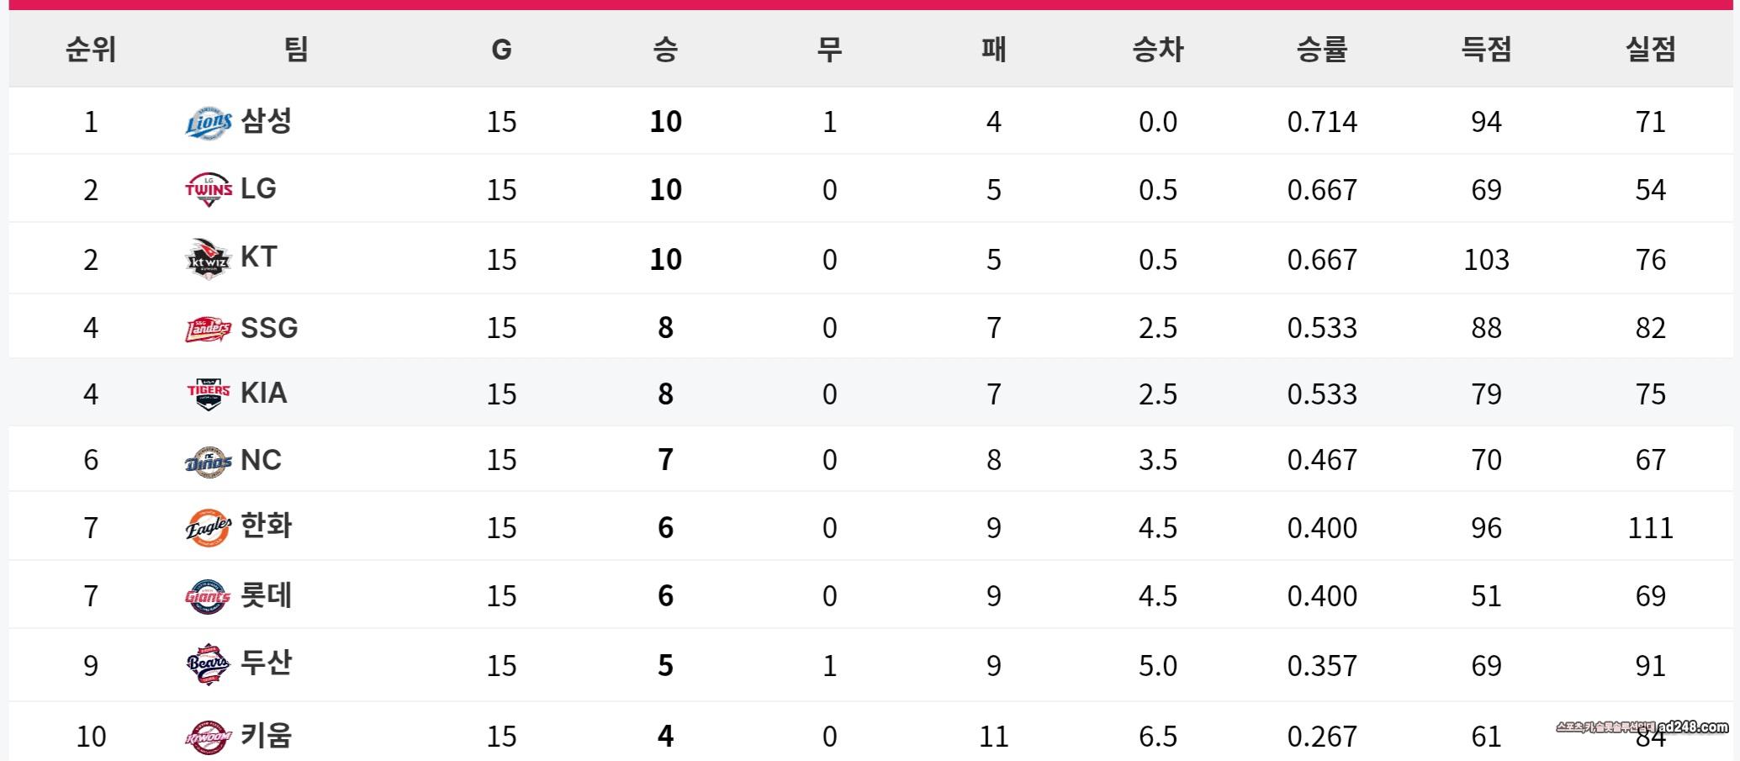Click the 실점 column header
Image resolution: width=1740 pixels, height=761 pixels.
(1650, 50)
